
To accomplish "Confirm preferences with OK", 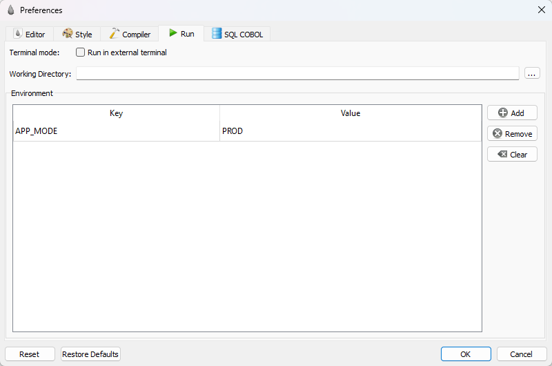I will point(466,354).
